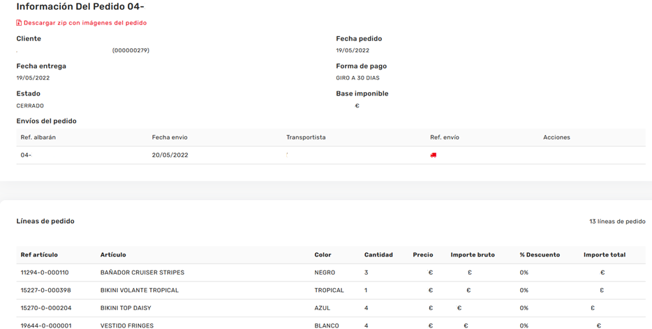Viewport: 652px width, 329px height.
Task: Open 'Descargar zip con imágenes del pedido' link
Action: coord(85,23)
